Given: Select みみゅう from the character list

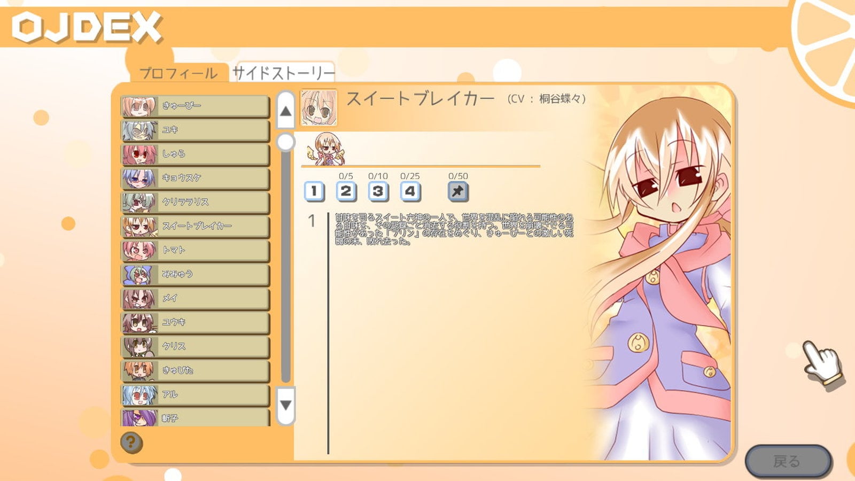Looking at the screenshot, I should click(x=195, y=274).
